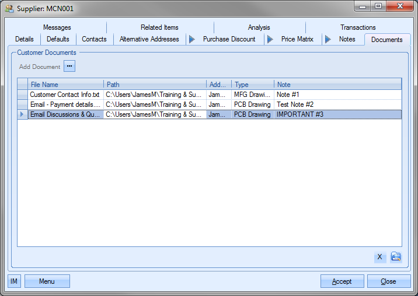Screen dimensions: 418x296
Task: Click the arrow icon before Purchase Discount
Action: [191, 39]
